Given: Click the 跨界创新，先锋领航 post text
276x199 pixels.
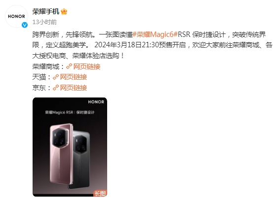Looking at the screenshot, I should pyautogui.click(x=64, y=34).
